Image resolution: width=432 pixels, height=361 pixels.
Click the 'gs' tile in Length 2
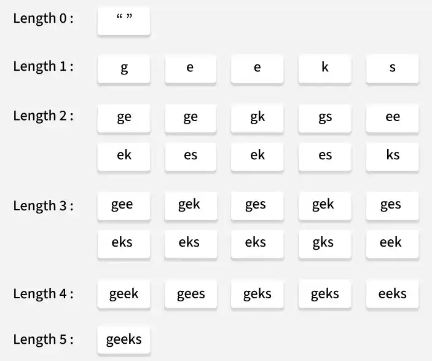(324, 117)
